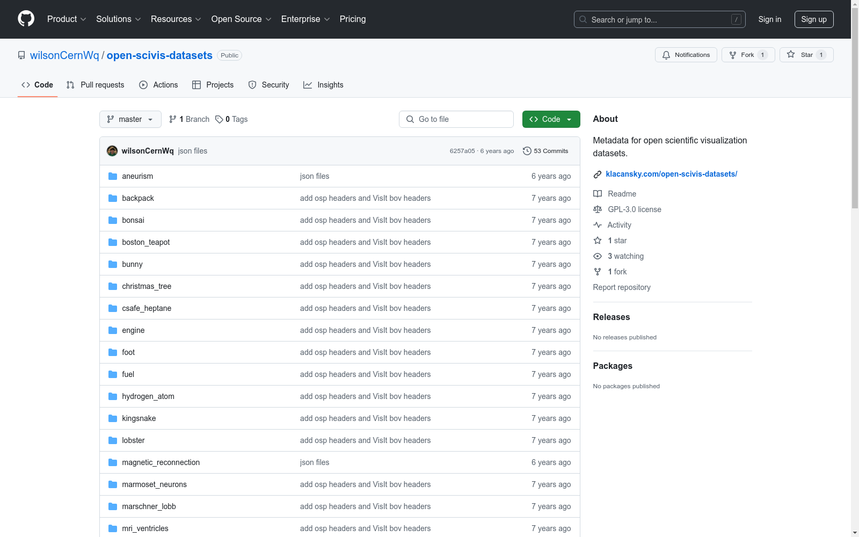
Task: Open commit hash 6257a05
Action: point(462,151)
